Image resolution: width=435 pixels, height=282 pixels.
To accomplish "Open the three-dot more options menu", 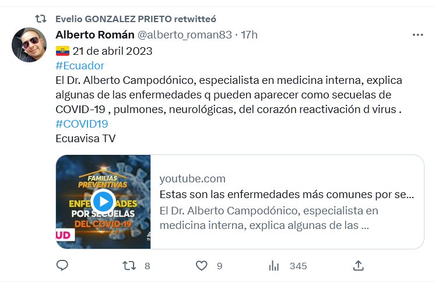I will pyautogui.click(x=418, y=35).
